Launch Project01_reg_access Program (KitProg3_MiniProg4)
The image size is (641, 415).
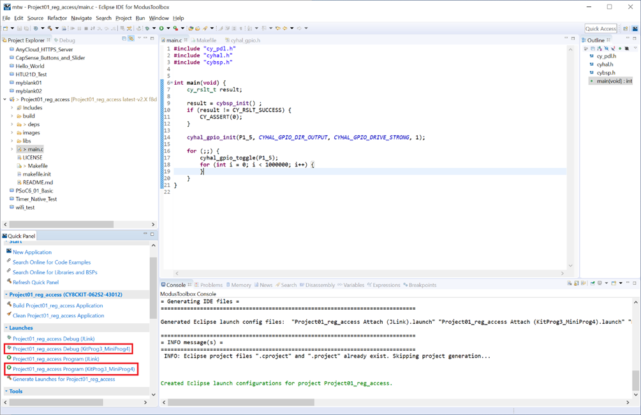tap(73, 369)
